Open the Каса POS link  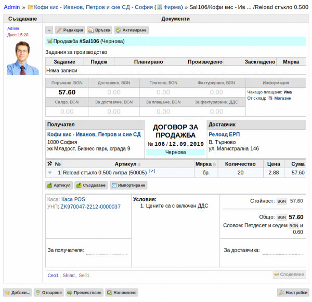(73, 199)
